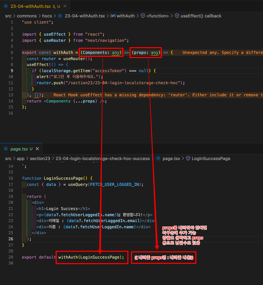Click 'localStorage.getItem' on line 9
Screen dimensions: 263x285
click(x=66, y=71)
